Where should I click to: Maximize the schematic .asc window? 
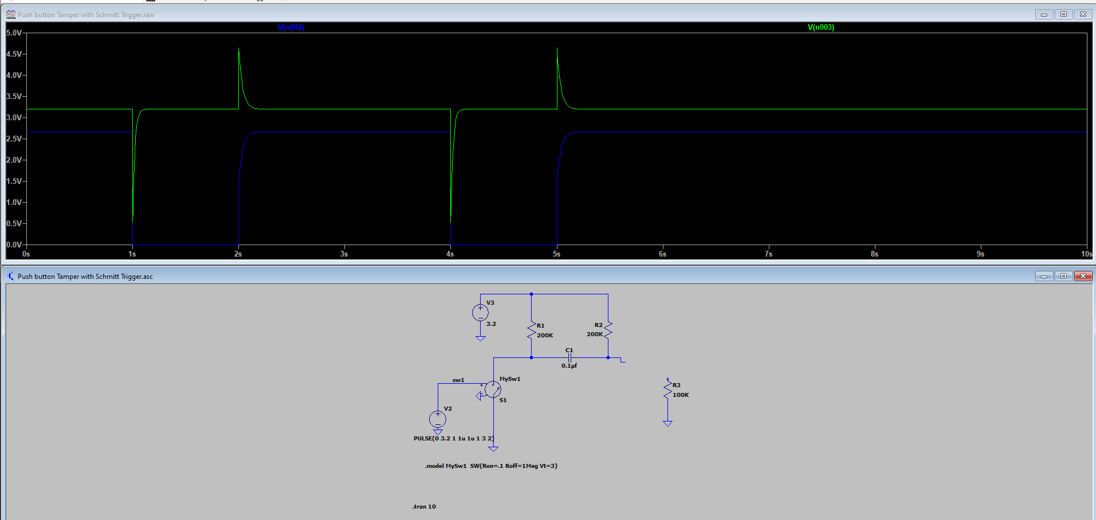coord(1063,276)
